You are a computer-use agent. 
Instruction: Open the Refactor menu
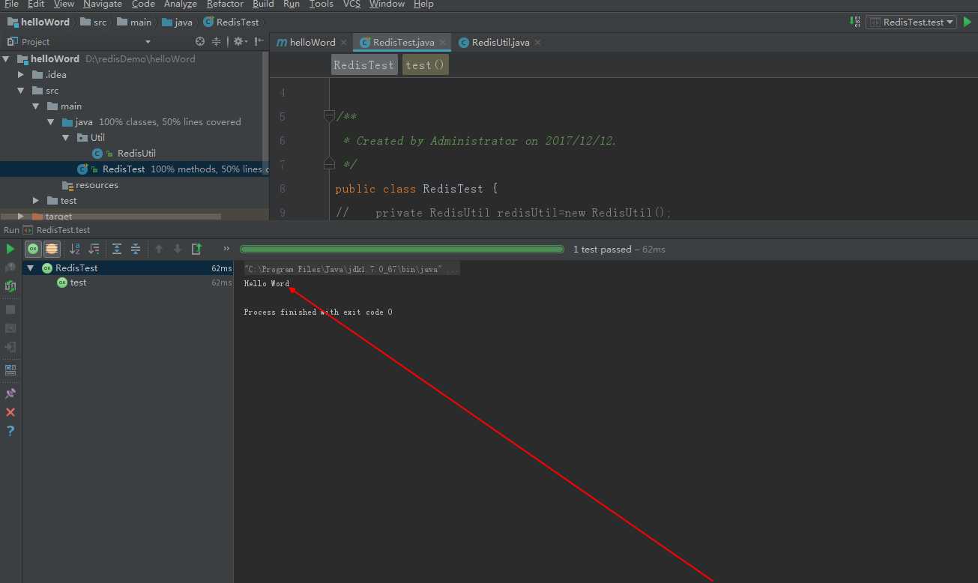225,4
